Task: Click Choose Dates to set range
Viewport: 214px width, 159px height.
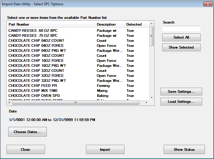Action: point(27,132)
